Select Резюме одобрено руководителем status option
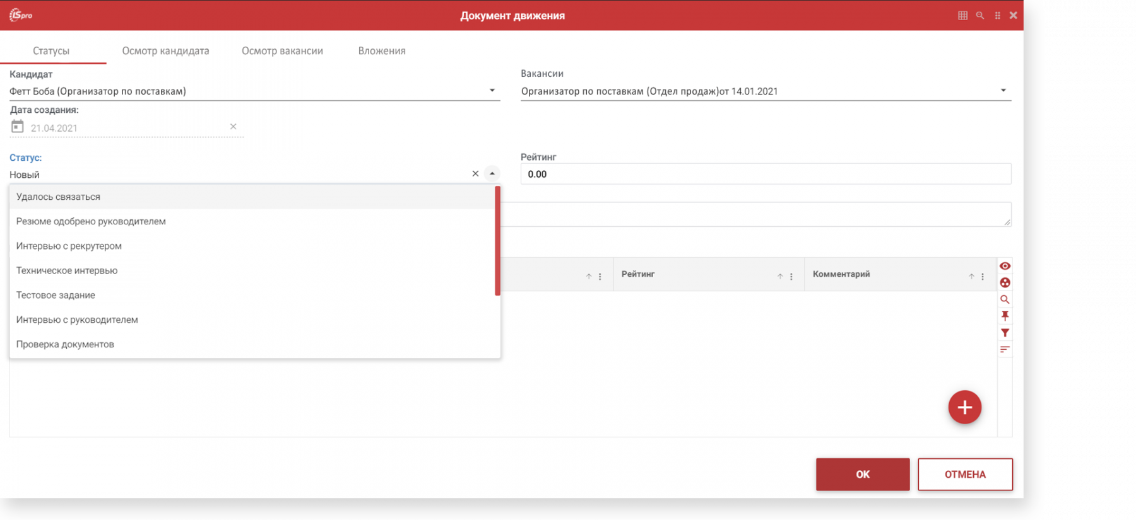This screenshot has width=1136, height=520. [x=252, y=221]
